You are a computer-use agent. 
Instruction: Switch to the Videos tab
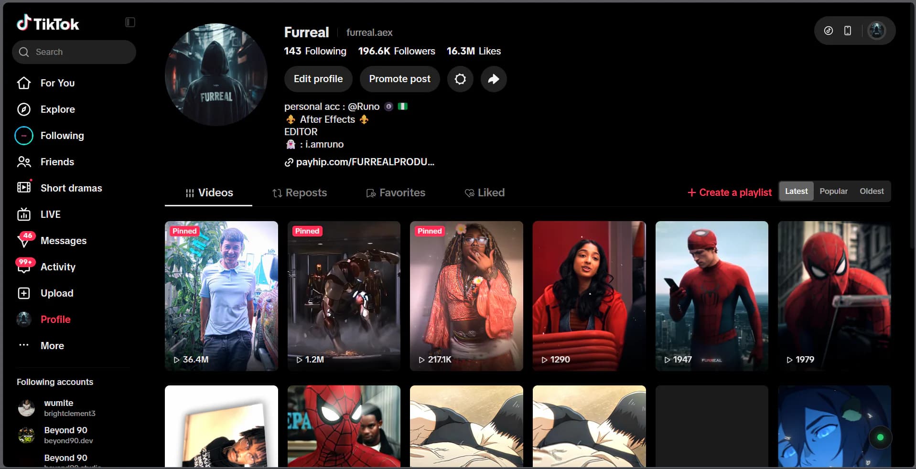pos(209,193)
